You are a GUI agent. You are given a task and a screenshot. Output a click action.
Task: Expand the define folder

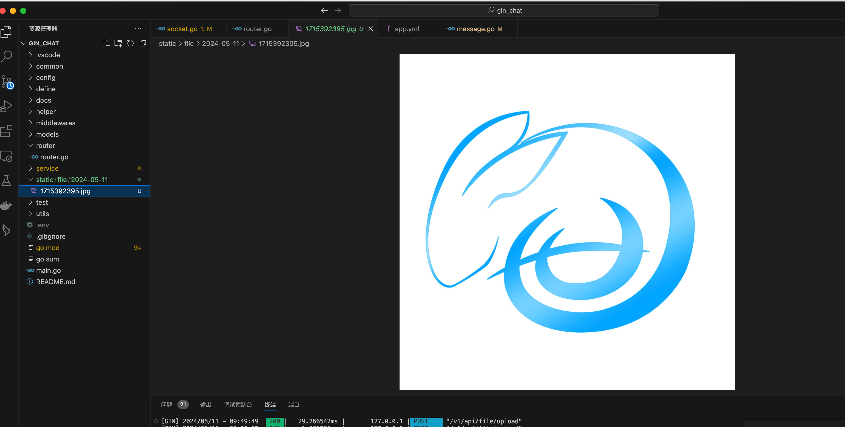[x=84, y=89]
